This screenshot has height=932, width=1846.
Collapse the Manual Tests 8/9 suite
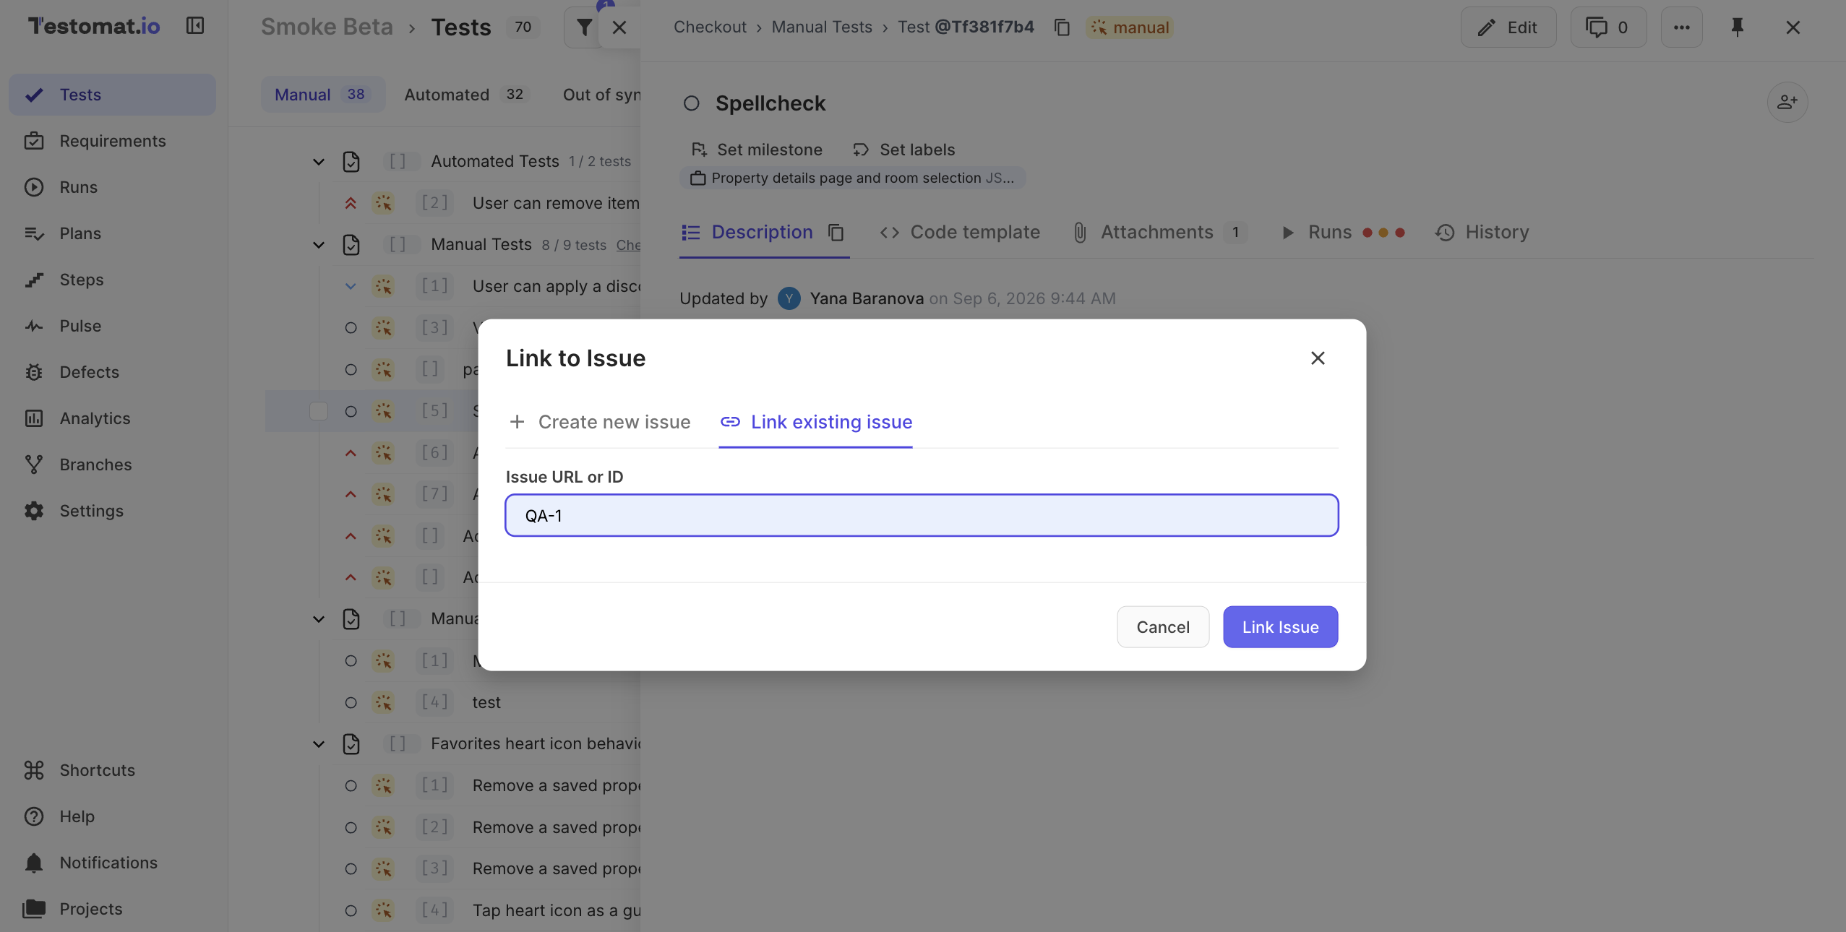pos(319,245)
